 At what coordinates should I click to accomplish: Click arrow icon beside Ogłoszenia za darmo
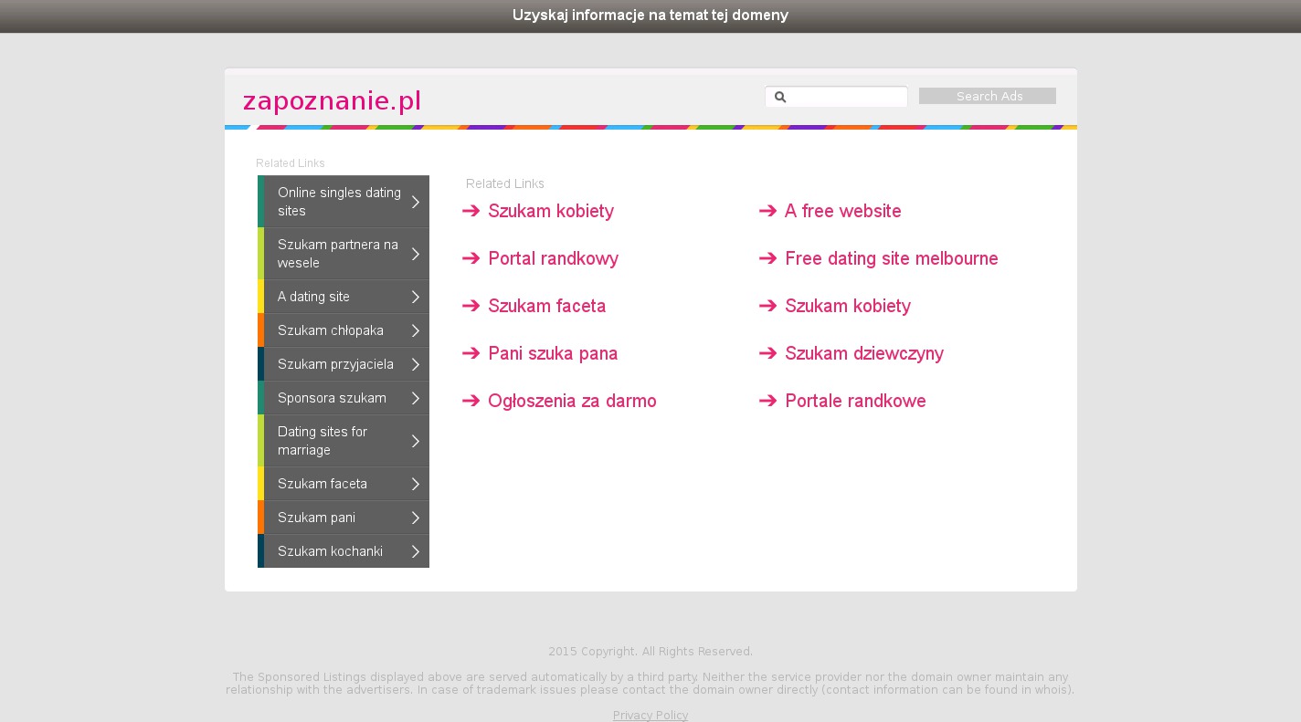click(471, 401)
